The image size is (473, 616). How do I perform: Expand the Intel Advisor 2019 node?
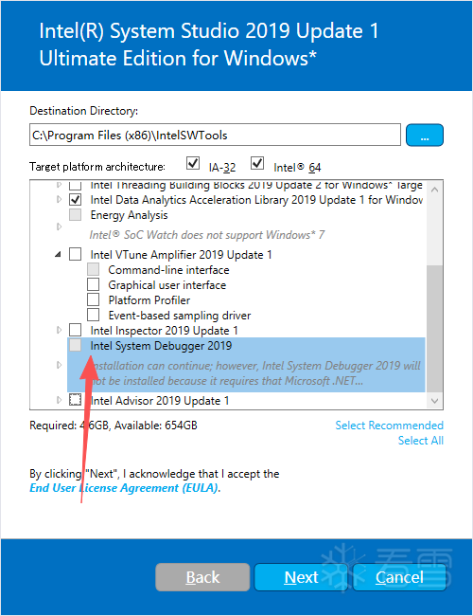coord(60,400)
